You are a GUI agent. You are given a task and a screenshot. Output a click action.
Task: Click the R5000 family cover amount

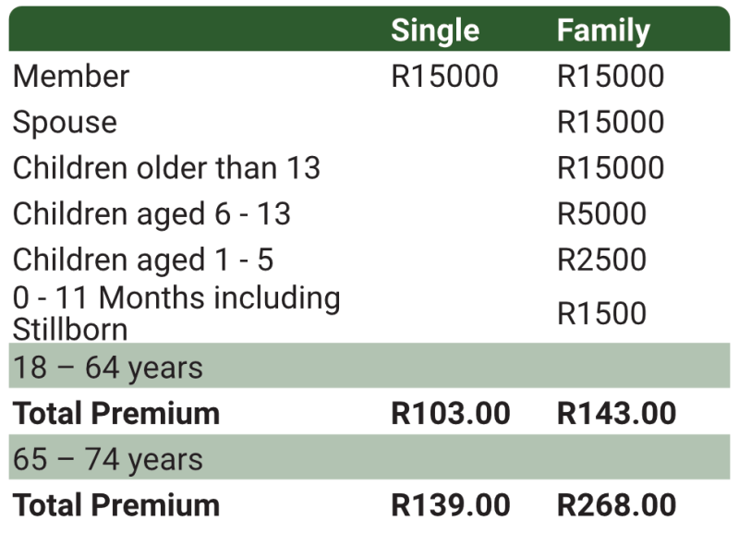pyautogui.click(x=601, y=214)
